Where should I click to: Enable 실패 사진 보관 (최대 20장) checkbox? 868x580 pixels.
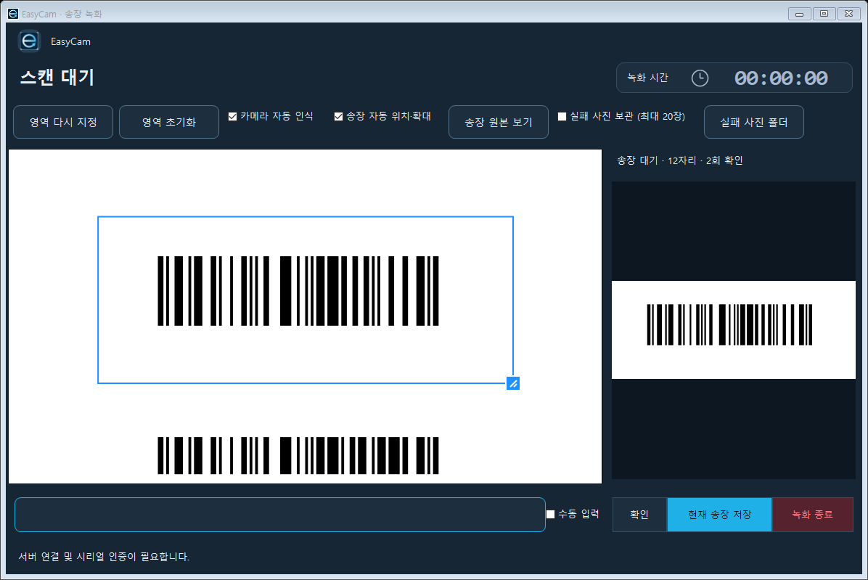coord(562,116)
